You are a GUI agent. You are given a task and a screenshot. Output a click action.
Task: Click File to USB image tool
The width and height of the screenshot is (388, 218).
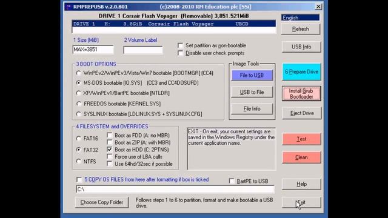click(252, 75)
